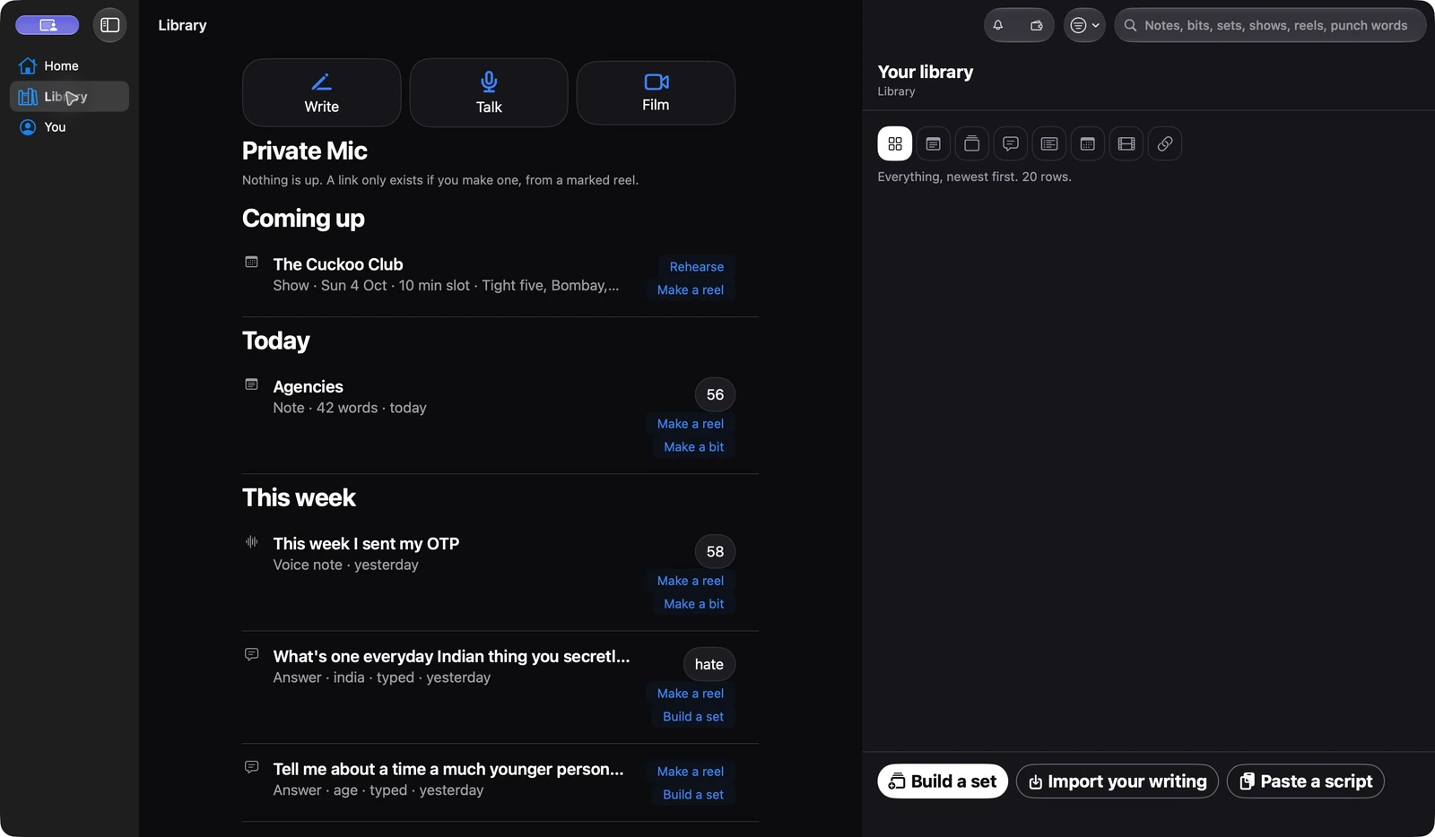Viewport: 1435px width, 837px height.
Task: Click the waveform icon beside OTP voice note
Action: (252, 541)
